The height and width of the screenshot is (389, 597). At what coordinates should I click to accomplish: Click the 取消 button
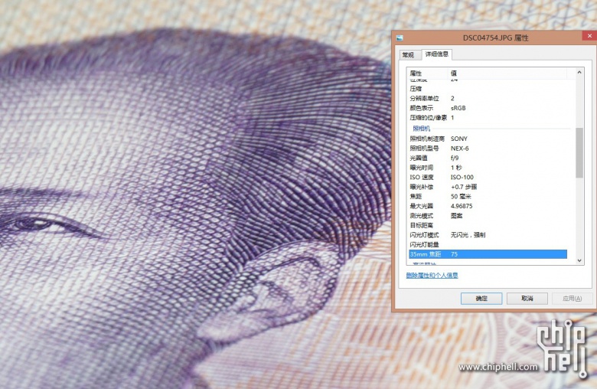pyautogui.click(x=527, y=299)
